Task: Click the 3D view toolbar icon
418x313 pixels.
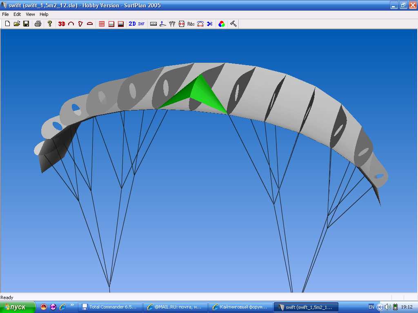Action: click(x=62, y=24)
